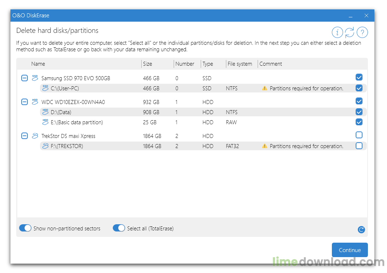Image resolution: width=387 pixels, height=273 pixels.
Task: Select the Samsung SSD 970 EVO 500GB row
Action: [x=192, y=78]
